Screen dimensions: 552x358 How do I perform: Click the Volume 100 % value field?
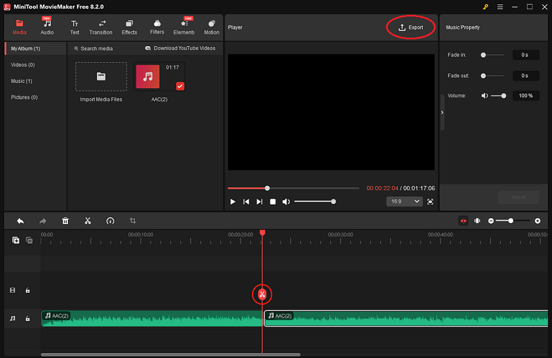pos(526,96)
